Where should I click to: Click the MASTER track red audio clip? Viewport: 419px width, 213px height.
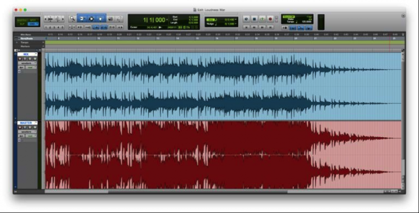pos(223,155)
